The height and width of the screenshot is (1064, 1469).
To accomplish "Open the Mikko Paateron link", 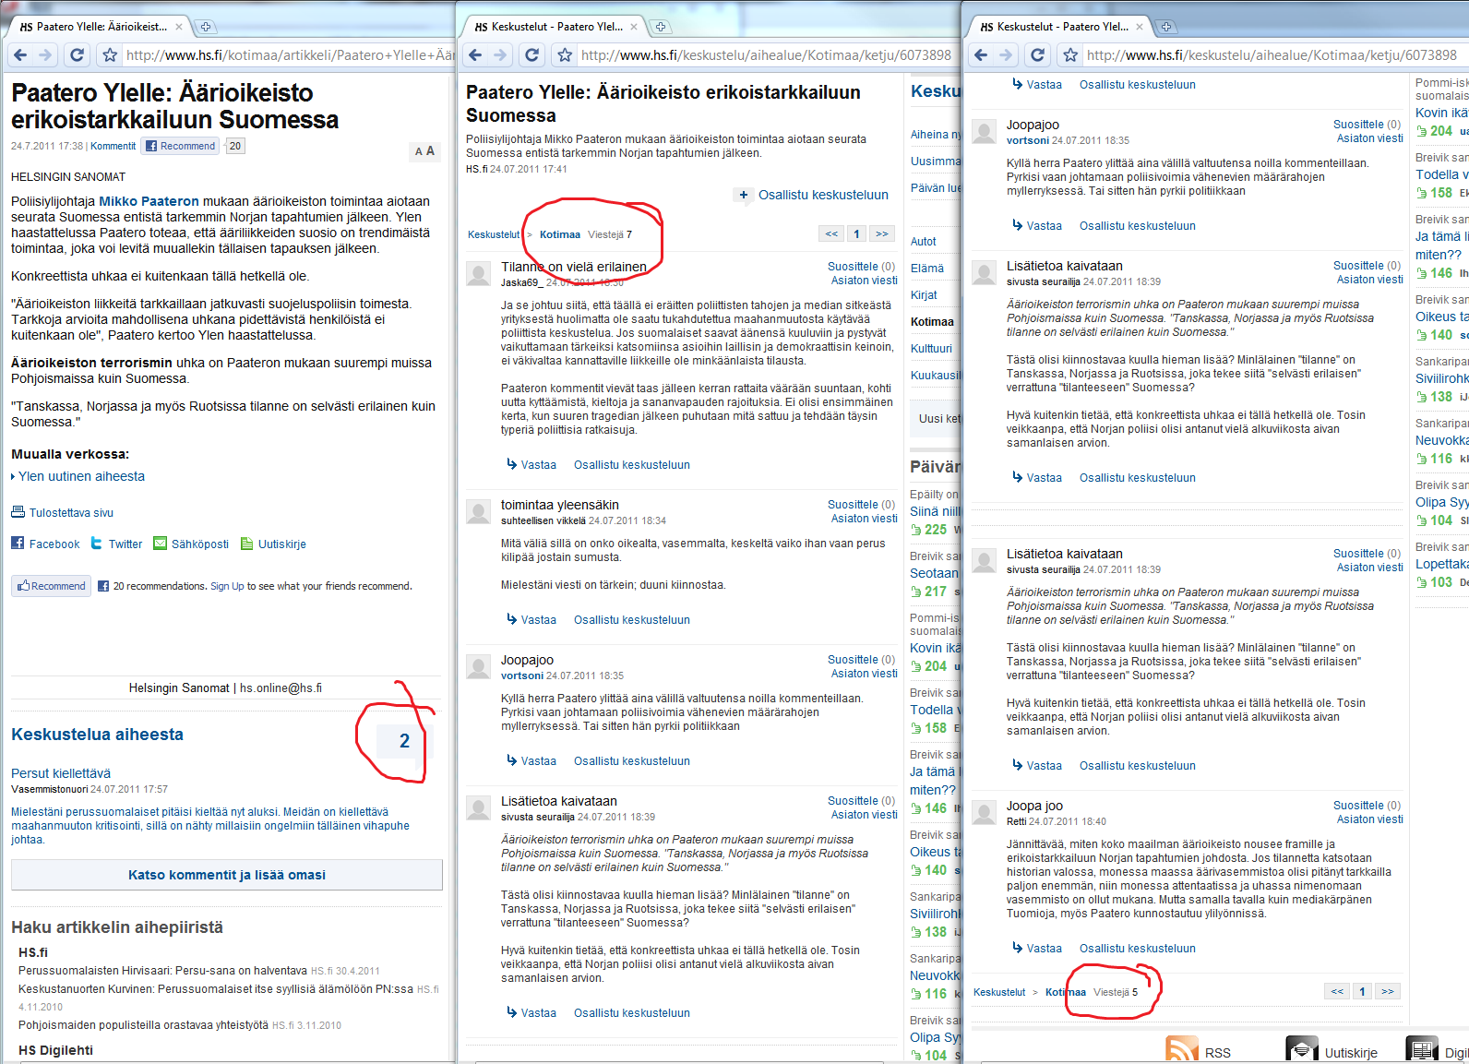I will [x=149, y=201].
